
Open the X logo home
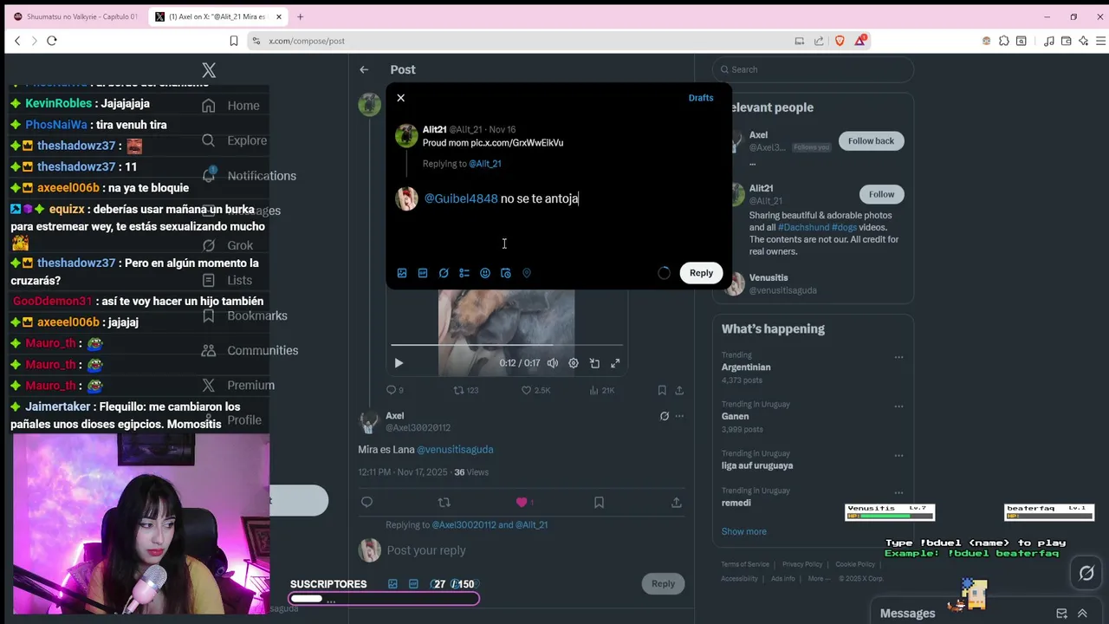tap(209, 70)
